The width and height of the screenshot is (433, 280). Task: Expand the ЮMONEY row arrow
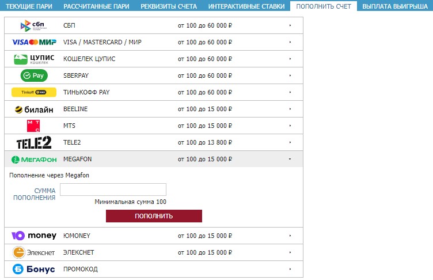click(x=290, y=236)
